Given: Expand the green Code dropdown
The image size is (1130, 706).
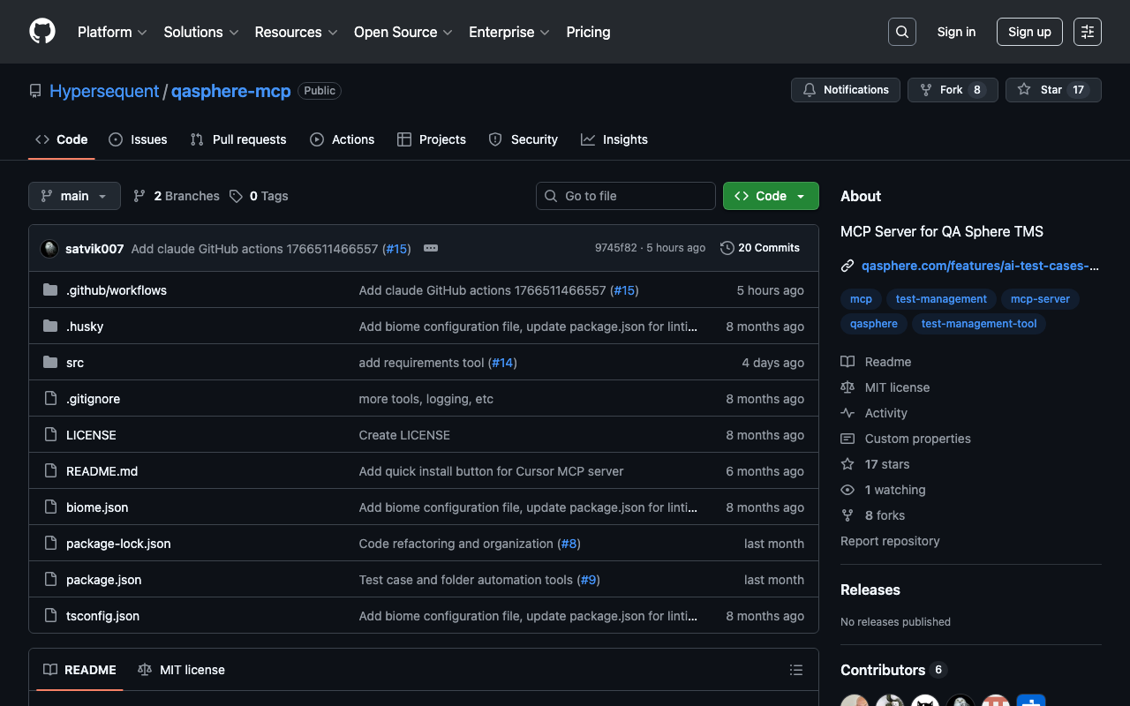Looking at the screenshot, I should (770, 196).
